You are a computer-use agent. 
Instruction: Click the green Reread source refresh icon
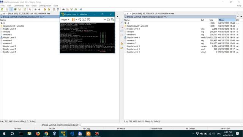point(2,10)
